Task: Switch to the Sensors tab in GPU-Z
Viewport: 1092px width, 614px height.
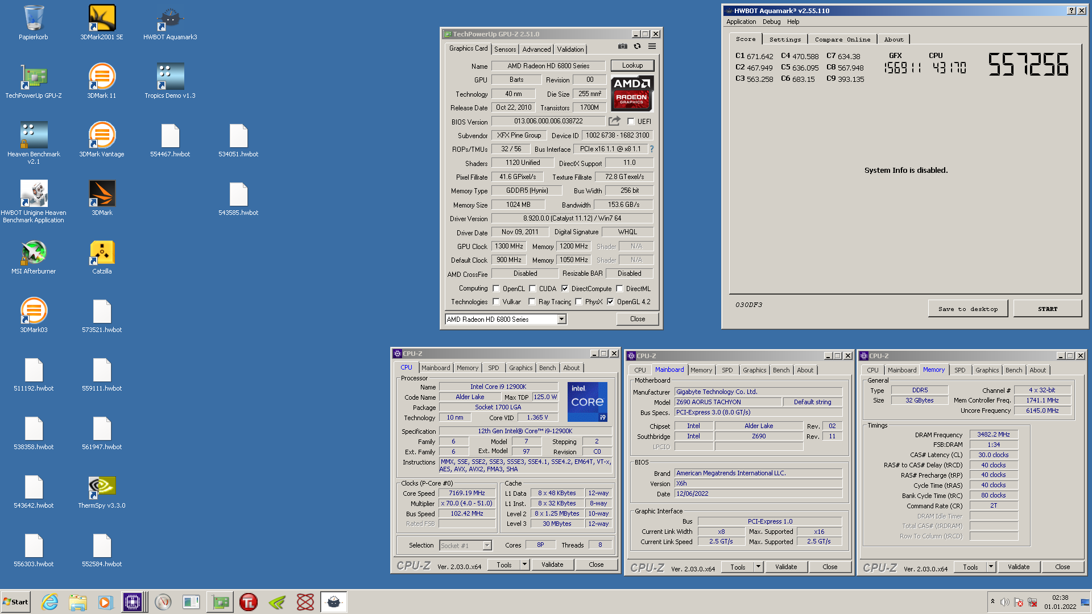Action: click(505, 49)
